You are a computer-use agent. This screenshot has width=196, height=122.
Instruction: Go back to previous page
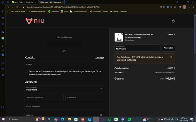(x=8, y=7)
